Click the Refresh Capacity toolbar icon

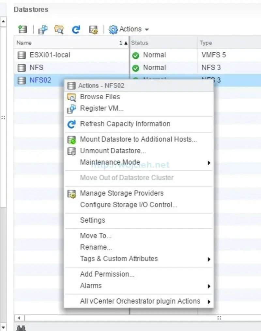point(76,29)
